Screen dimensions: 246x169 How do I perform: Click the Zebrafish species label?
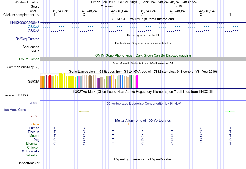coord(32,155)
